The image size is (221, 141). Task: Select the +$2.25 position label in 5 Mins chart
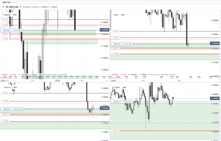(x=116, y=102)
